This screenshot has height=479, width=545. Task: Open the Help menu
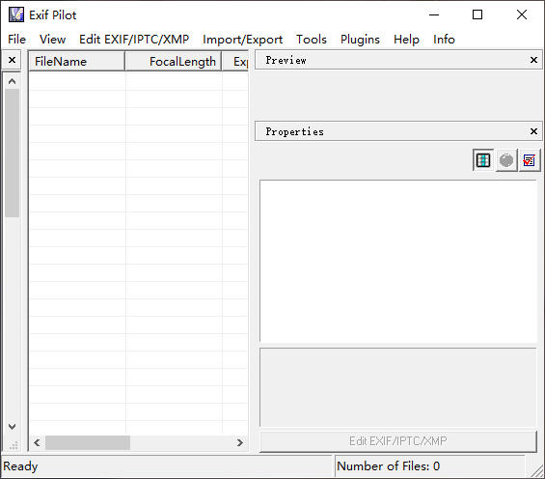(406, 40)
